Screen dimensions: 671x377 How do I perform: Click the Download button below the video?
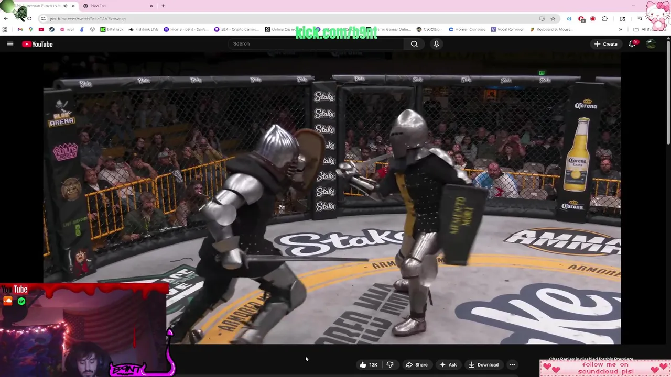(483, 365)
